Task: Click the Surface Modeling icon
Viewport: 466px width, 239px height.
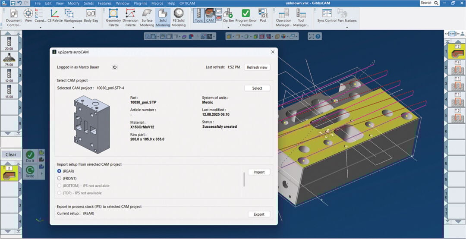Action: [x=147, y=16]
